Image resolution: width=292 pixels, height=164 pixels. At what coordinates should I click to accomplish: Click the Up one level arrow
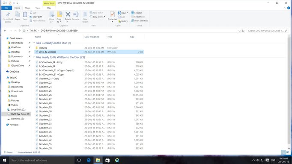20,31
